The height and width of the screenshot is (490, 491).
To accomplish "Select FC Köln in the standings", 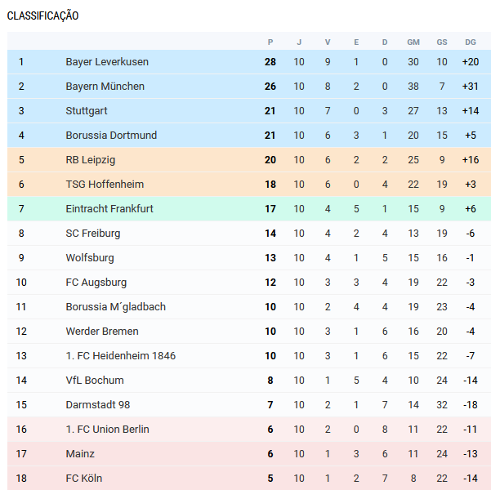I will 84,479.
